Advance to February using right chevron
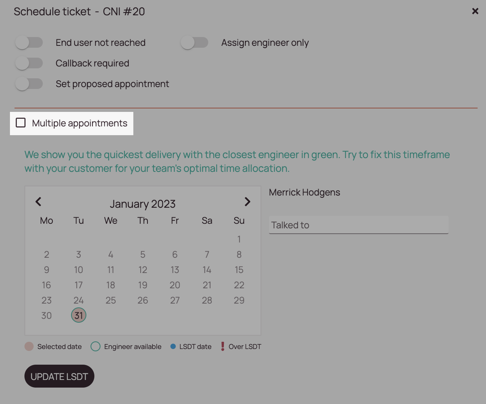Viewport: 486px width, 404px height. point(247,202)
